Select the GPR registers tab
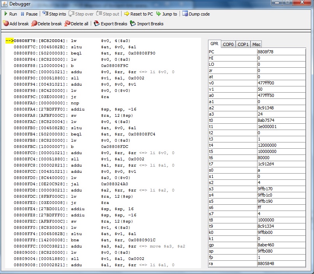 click(214, 44)
